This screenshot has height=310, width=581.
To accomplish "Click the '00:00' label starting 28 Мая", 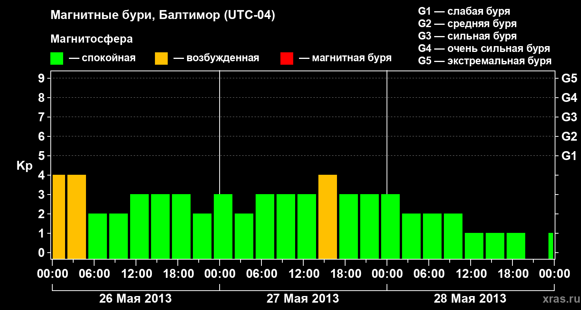I will tap(388, 274).
